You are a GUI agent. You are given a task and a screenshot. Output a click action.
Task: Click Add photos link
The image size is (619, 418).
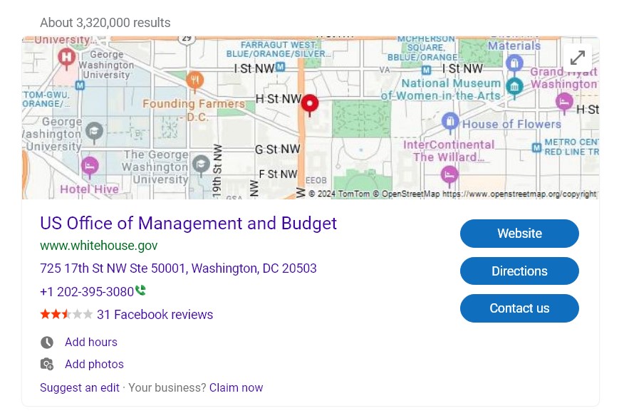[94, 364]
